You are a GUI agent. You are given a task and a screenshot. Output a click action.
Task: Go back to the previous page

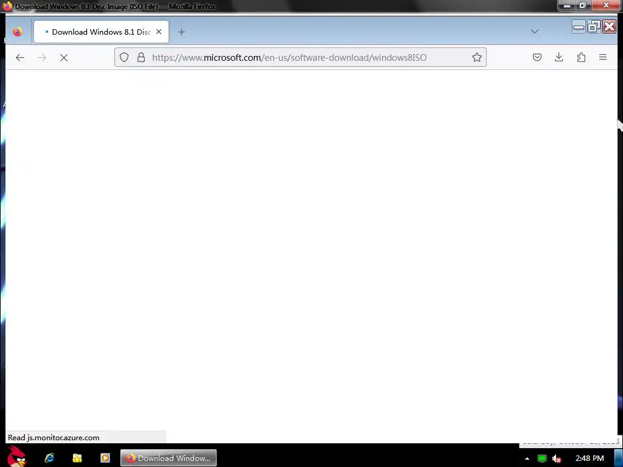pyautogui.click(x=20, y=58)
